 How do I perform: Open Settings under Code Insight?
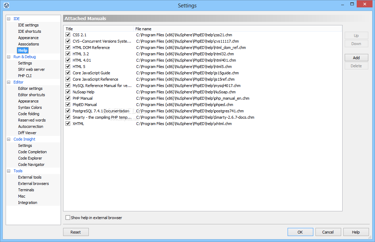[x=25, y=145]
